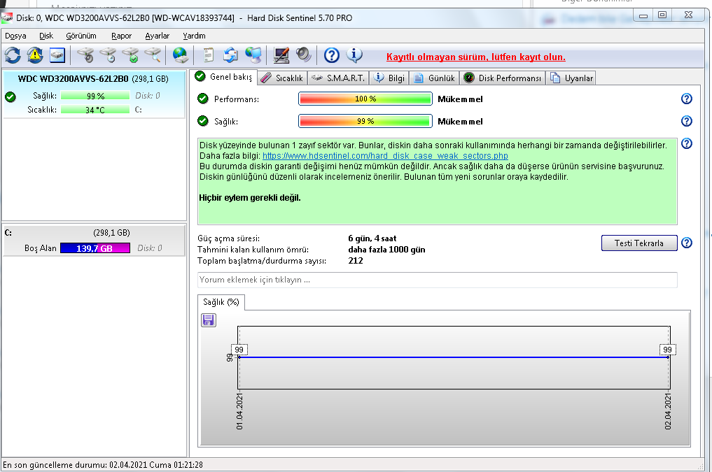
Task: Click the globe over disk toolbar icon
Action: coord(180,56)
